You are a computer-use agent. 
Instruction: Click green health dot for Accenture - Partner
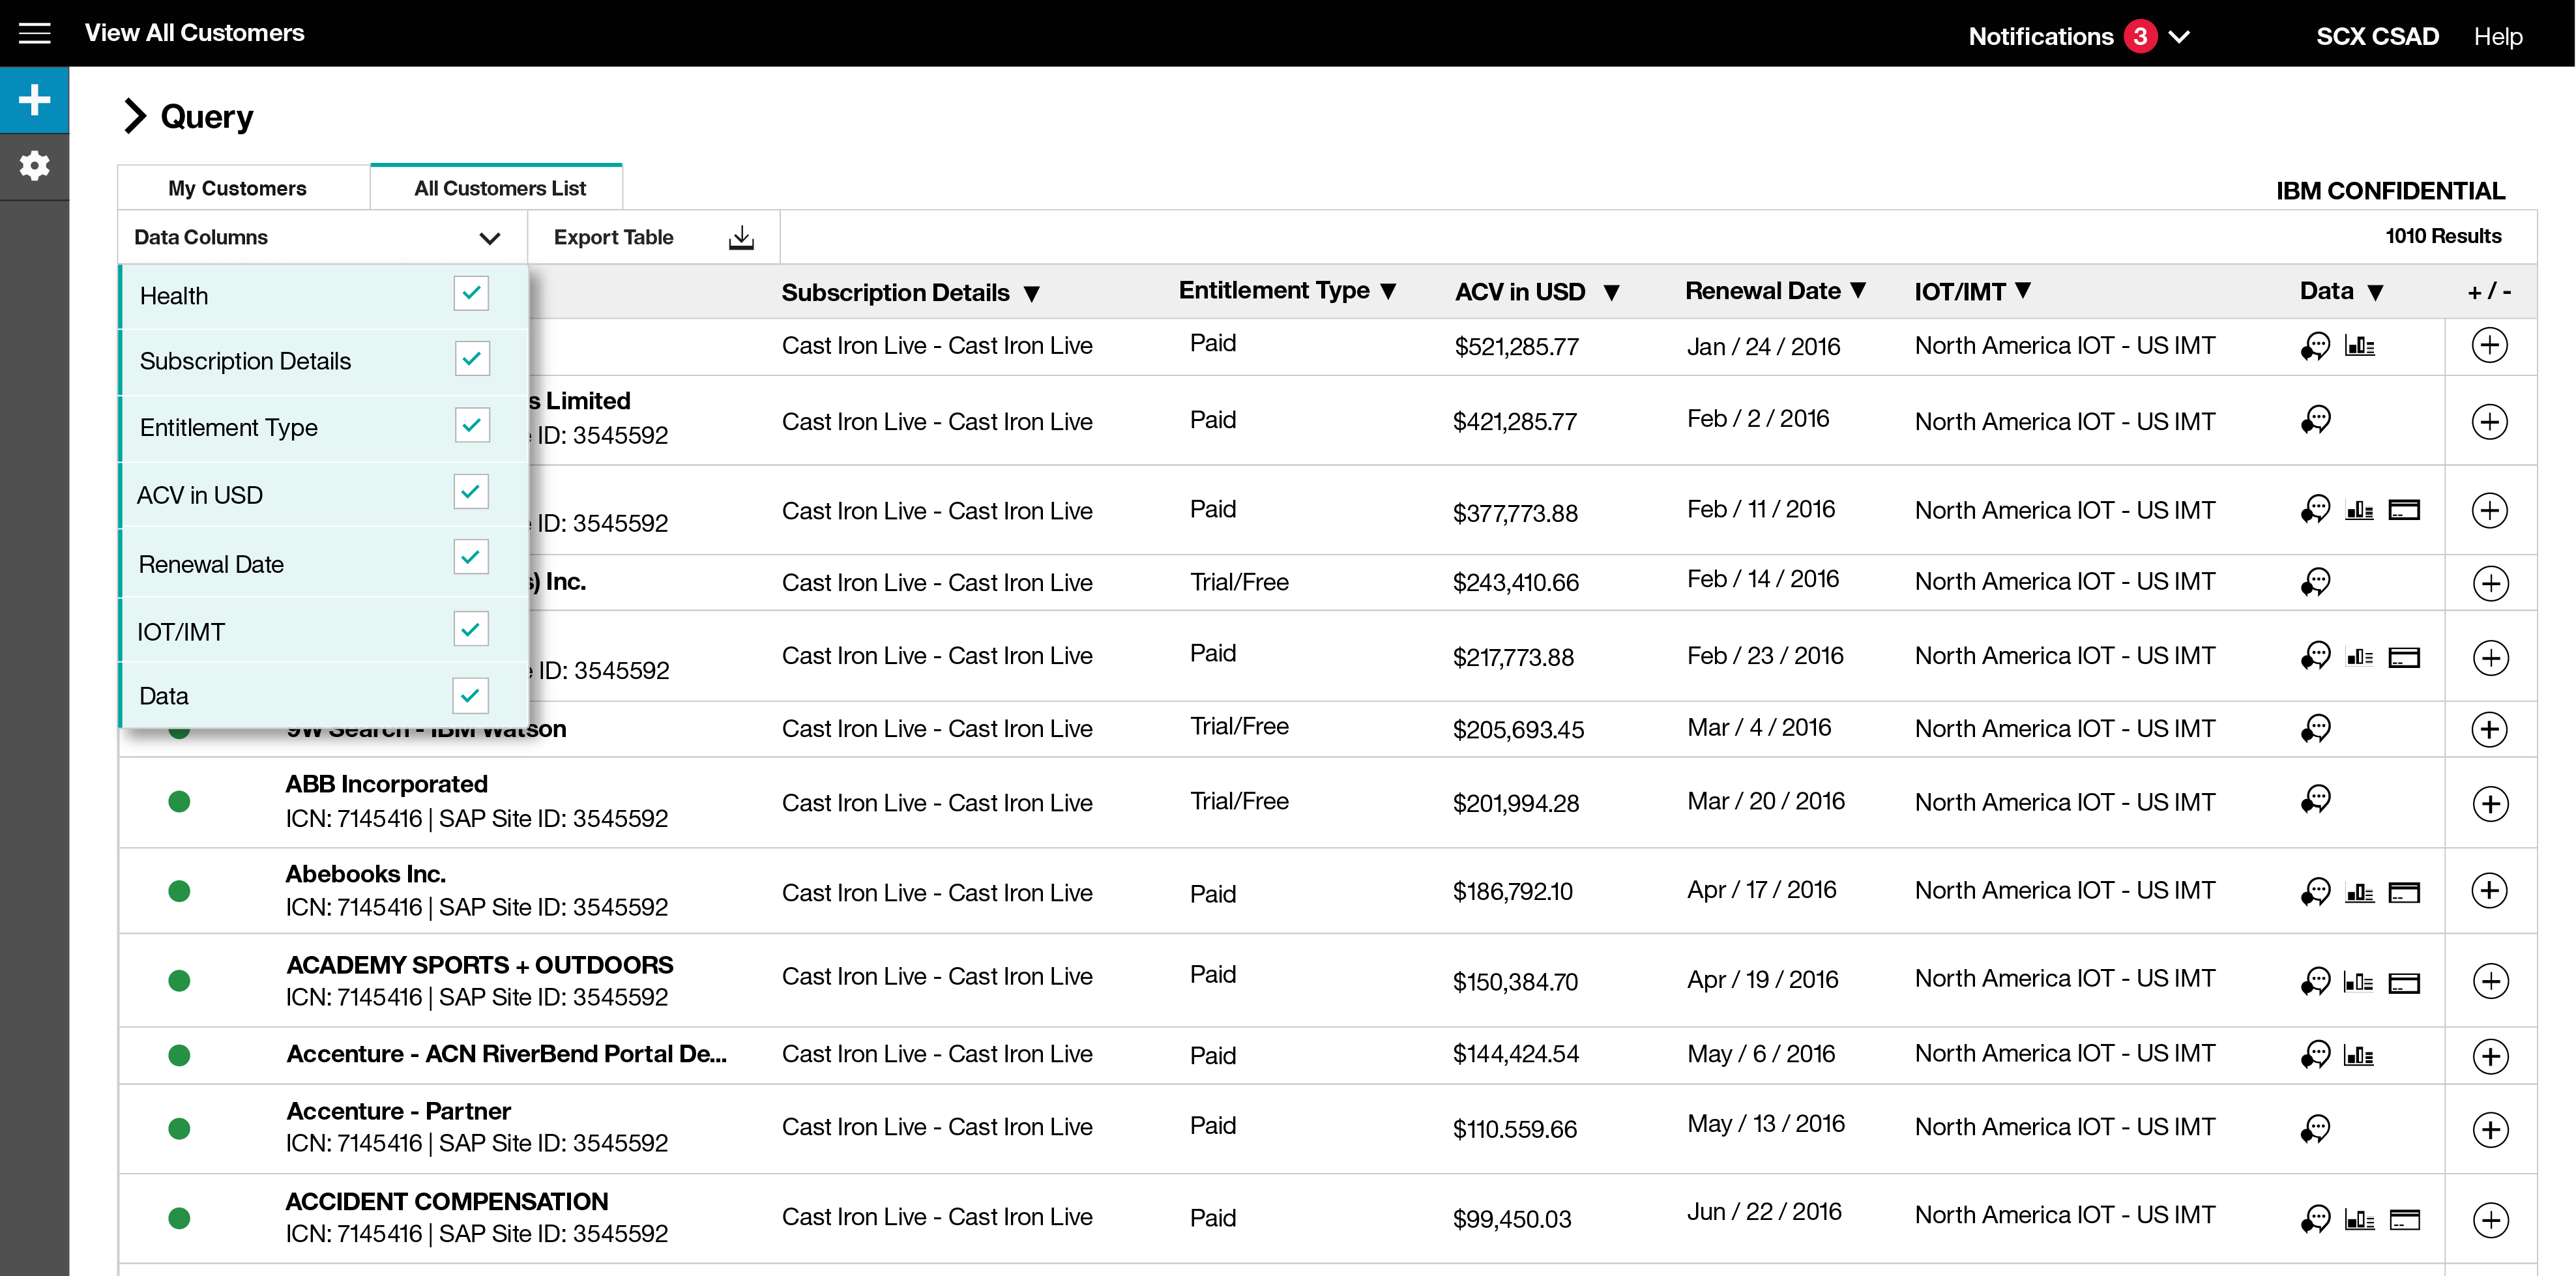click(x=179, y=1128)
